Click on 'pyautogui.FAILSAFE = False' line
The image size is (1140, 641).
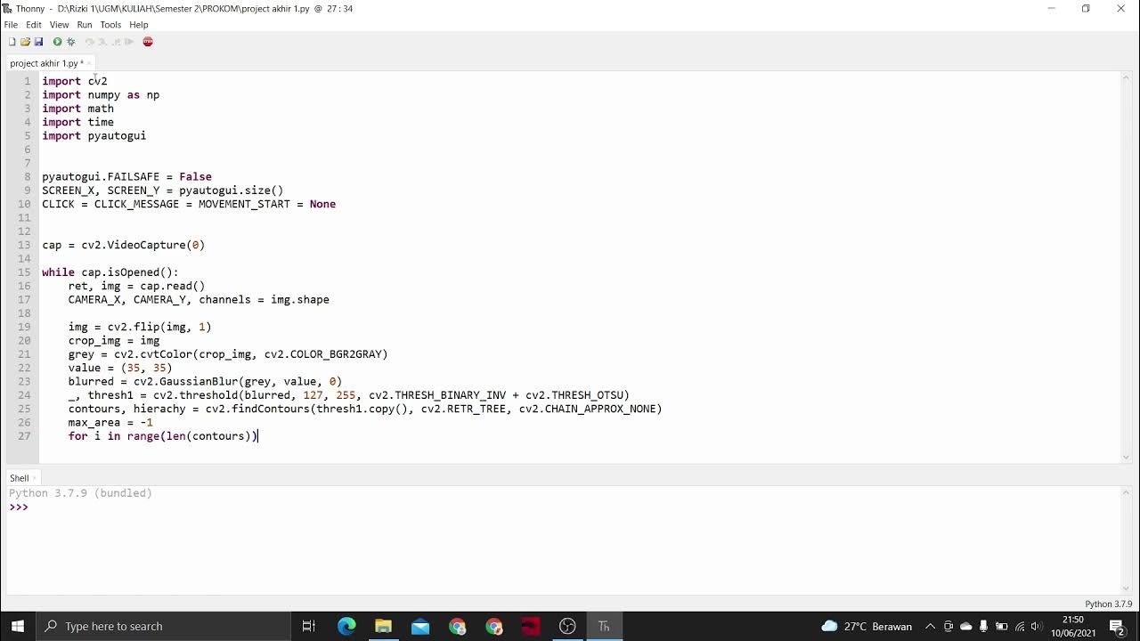click(126, 176)
